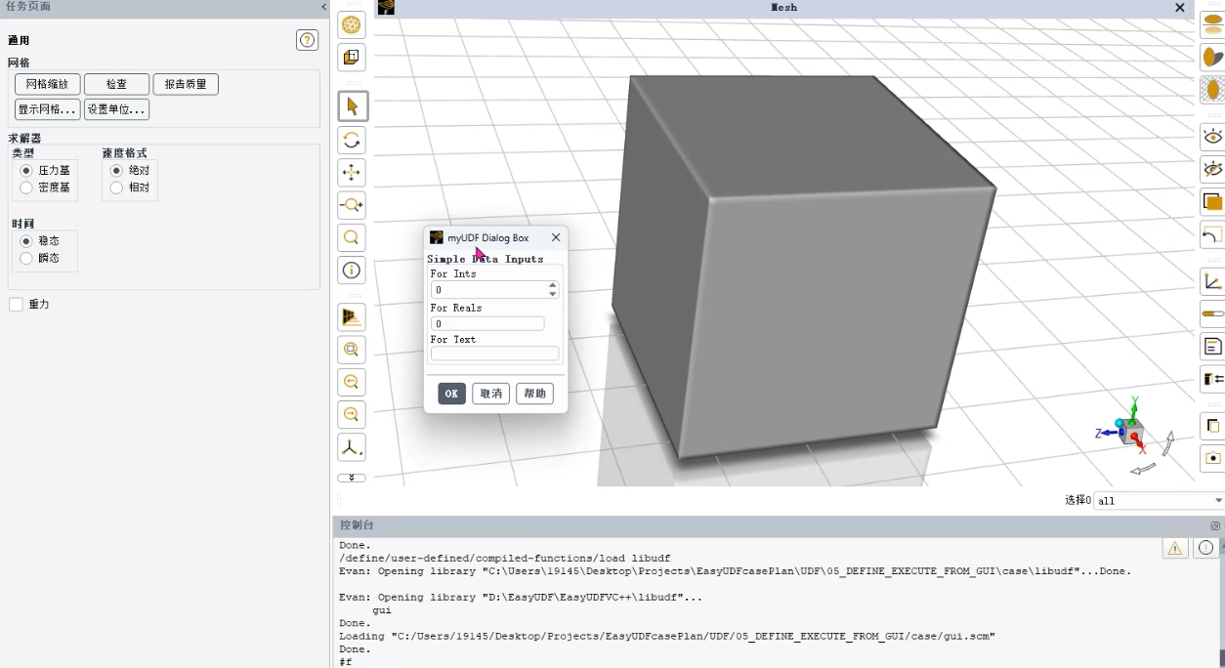Click console line 'Loading gui.scm'
Screen dimensions: 1225x668
point(667,636)
